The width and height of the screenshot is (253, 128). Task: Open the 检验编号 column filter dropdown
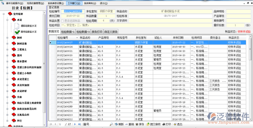[x=77, y=38]
